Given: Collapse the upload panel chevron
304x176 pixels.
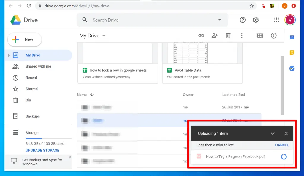Looking at the screenshot, I should [273, 133].
